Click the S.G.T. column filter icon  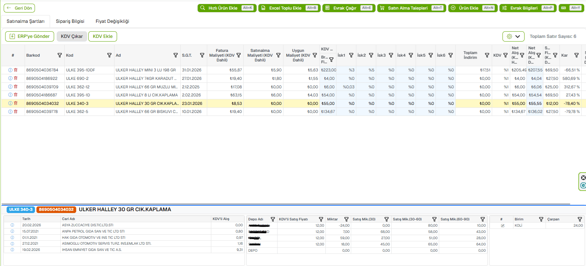coord(202,55)
